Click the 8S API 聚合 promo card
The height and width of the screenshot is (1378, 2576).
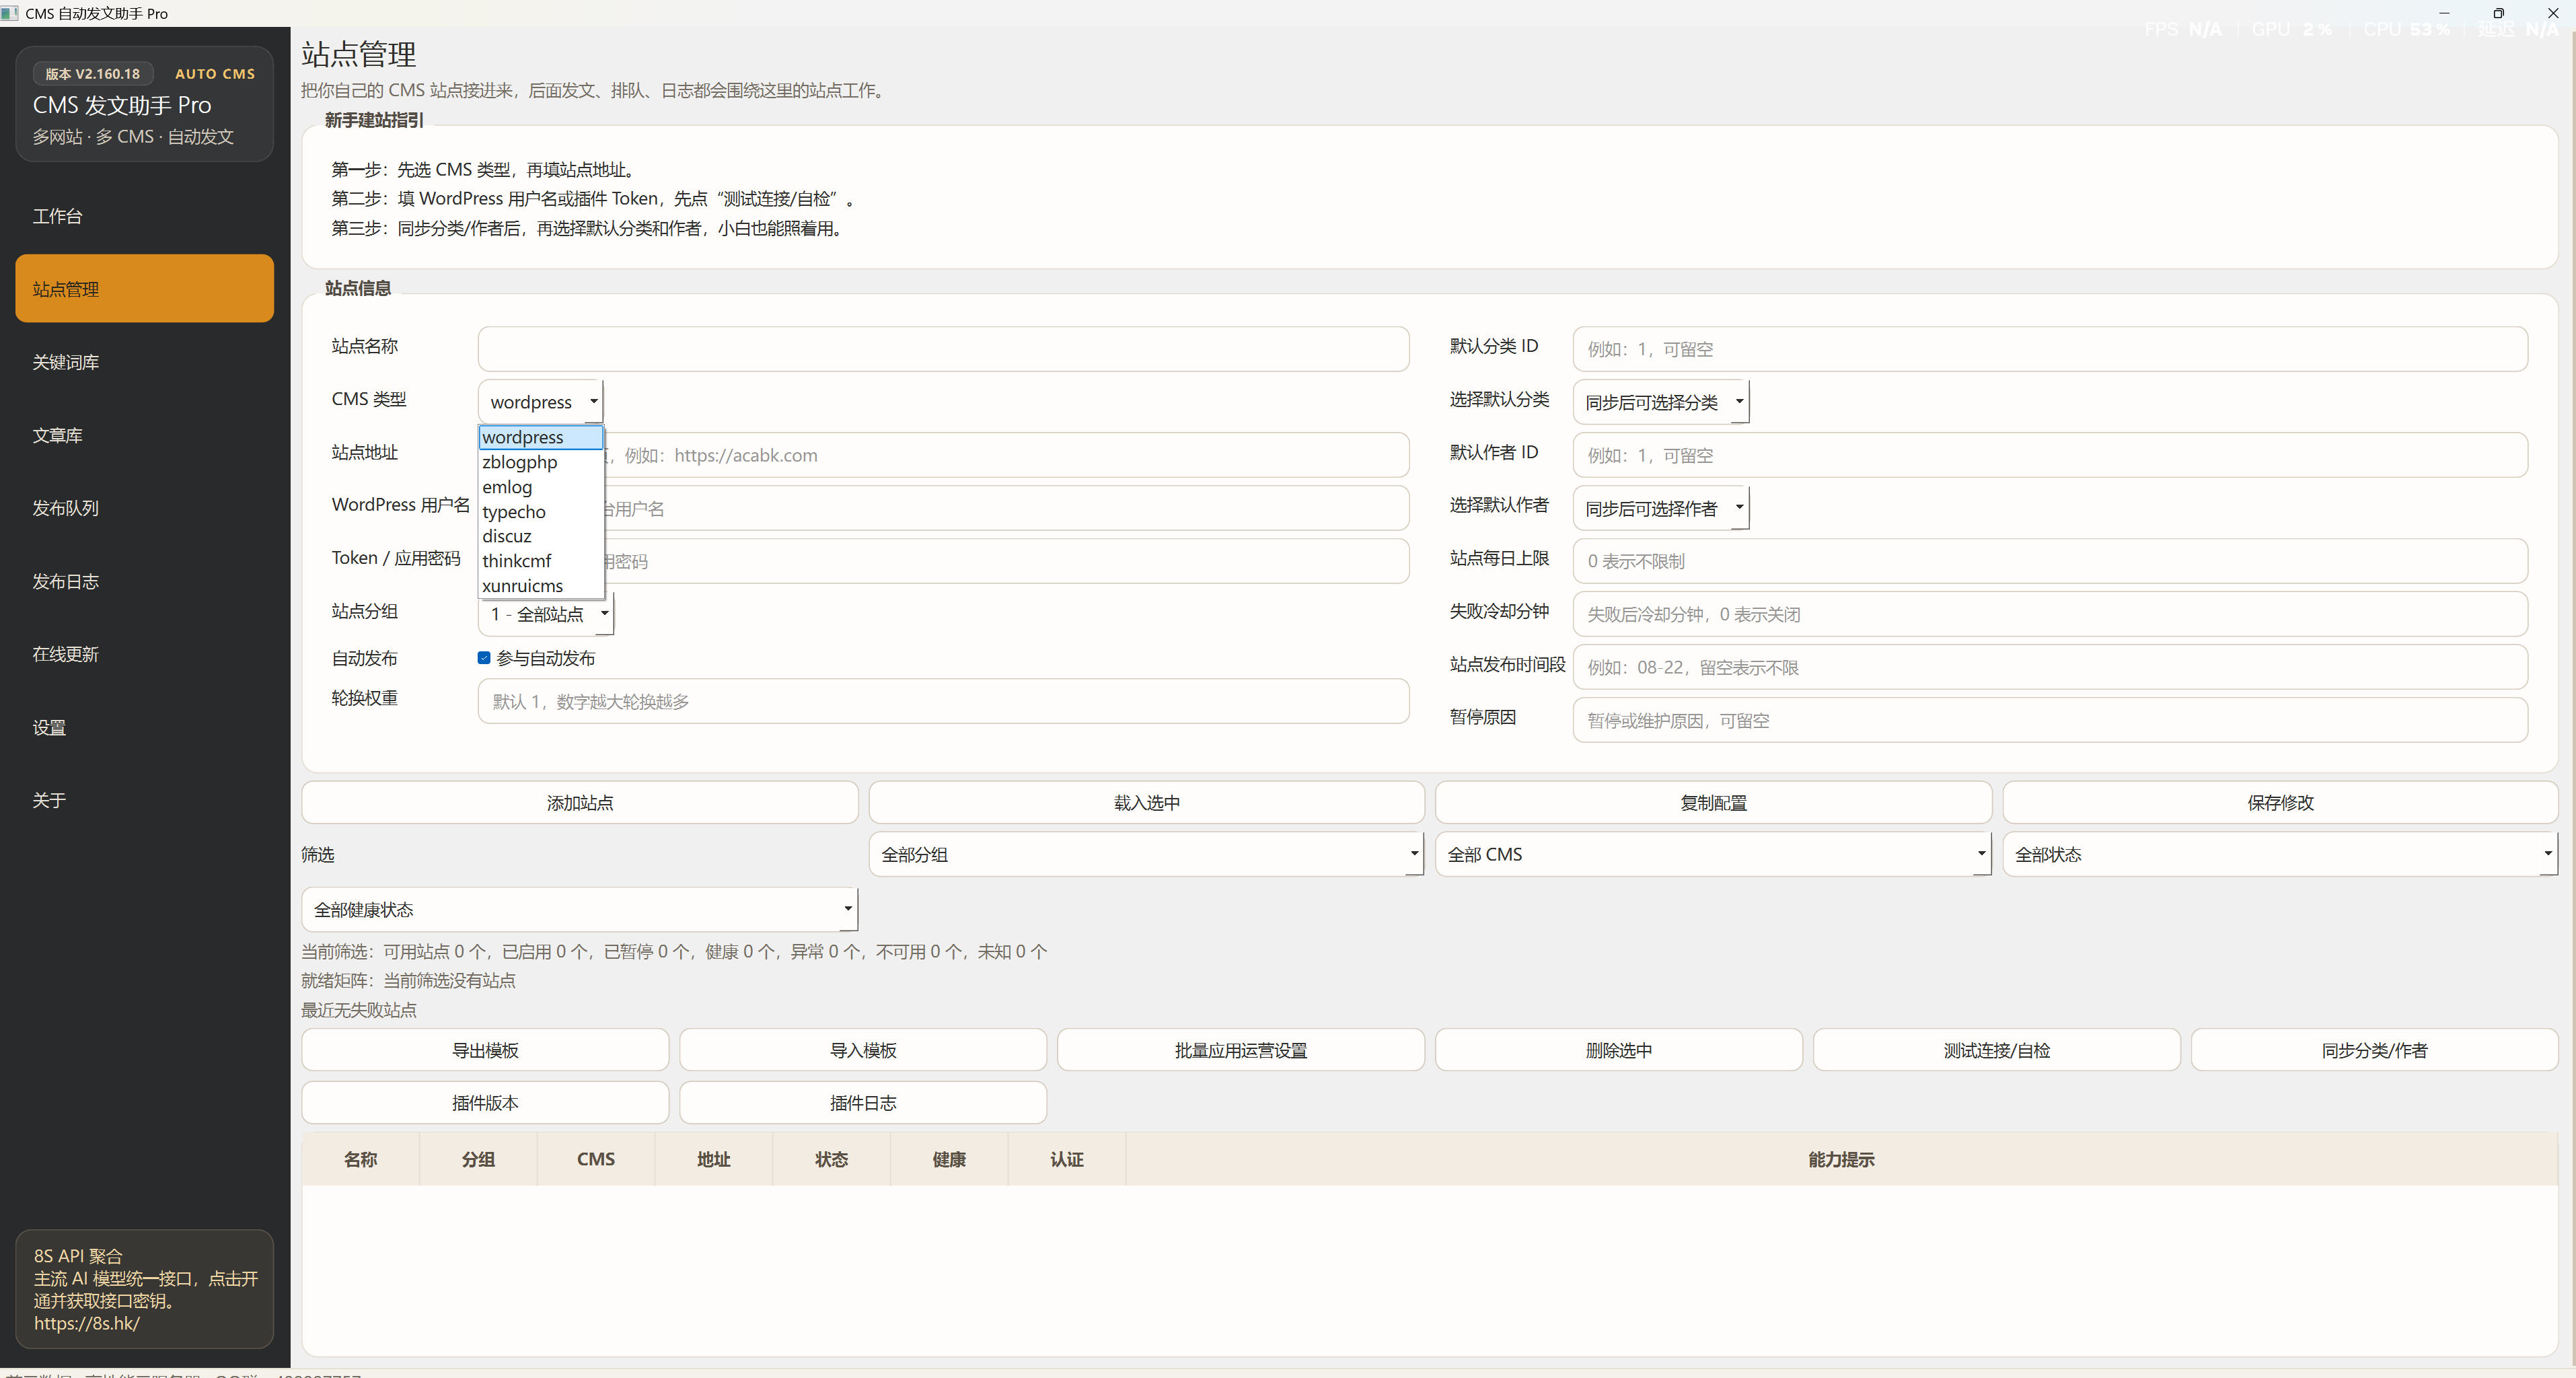click(x=144, y=1289)
